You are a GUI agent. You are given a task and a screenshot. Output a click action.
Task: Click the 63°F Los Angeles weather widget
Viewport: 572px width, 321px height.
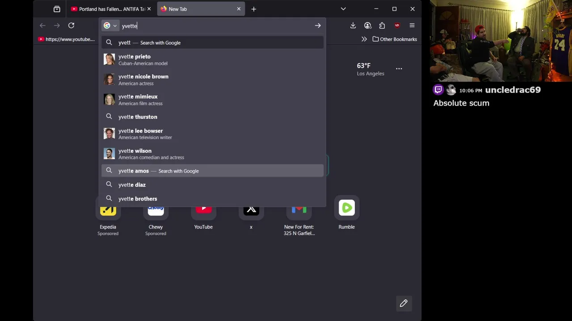(370, 69)
